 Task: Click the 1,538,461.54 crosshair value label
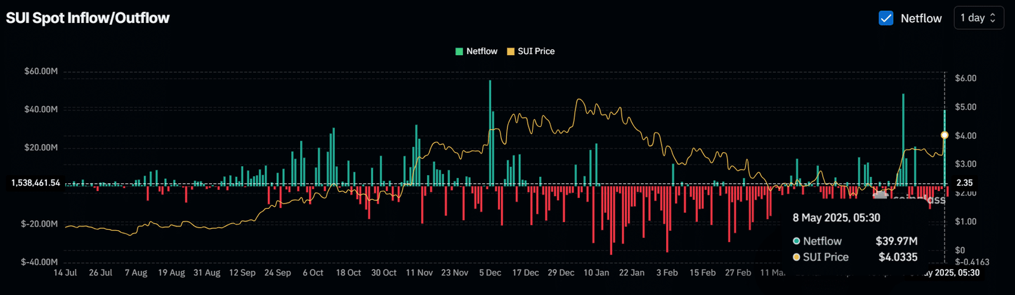(36, 183)
